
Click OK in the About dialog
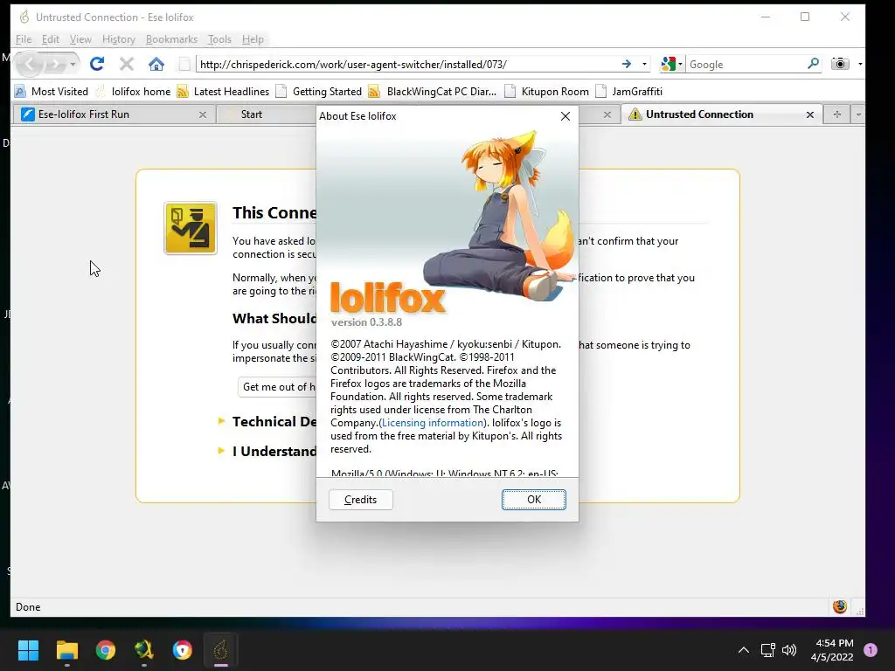(x=534, y=499)
